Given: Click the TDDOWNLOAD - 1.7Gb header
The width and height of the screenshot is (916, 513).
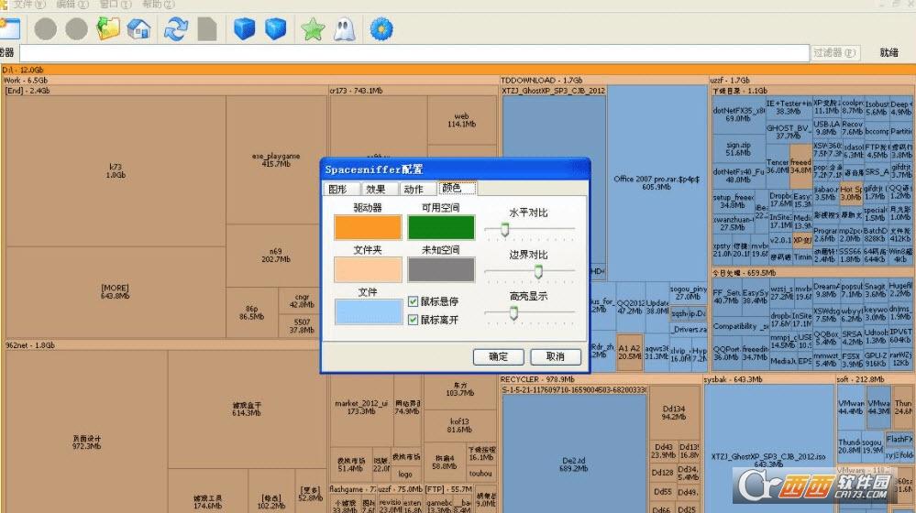Looking at the screenshot, I should [603, 80].
